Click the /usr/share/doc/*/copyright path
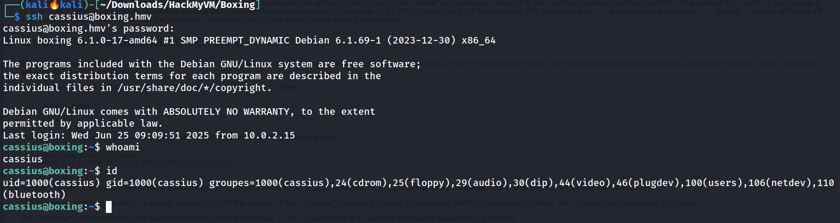The height and width of the screenshot is (223, 840). (x=192, y=88)
